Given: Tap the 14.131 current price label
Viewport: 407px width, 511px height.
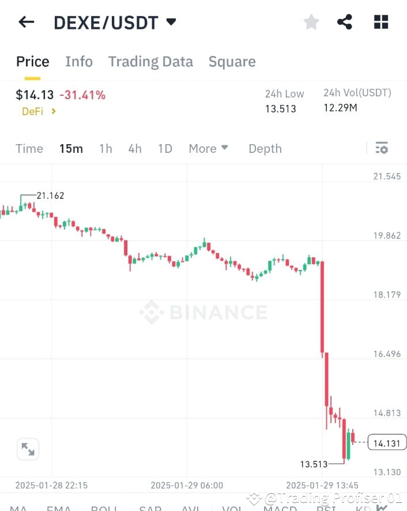Looking at the screenshot, I should coord(386,442).
